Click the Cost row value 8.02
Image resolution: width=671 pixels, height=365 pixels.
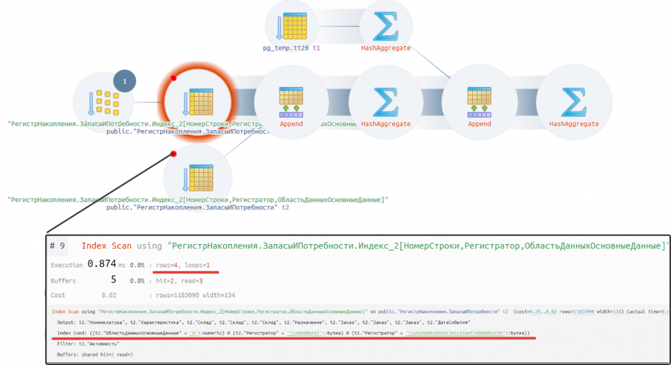click(109, 295)
